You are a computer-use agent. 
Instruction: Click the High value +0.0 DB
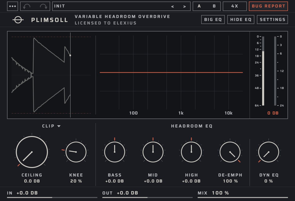pos(191,181)
